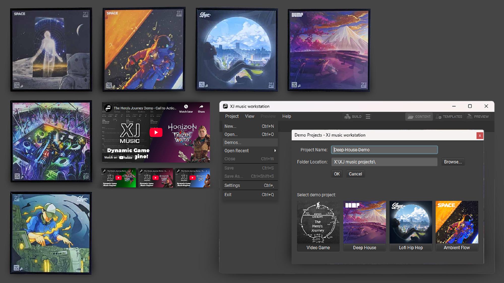Click the XJ logo icon in title bar

pyautogui.click(x=226, y=106)
